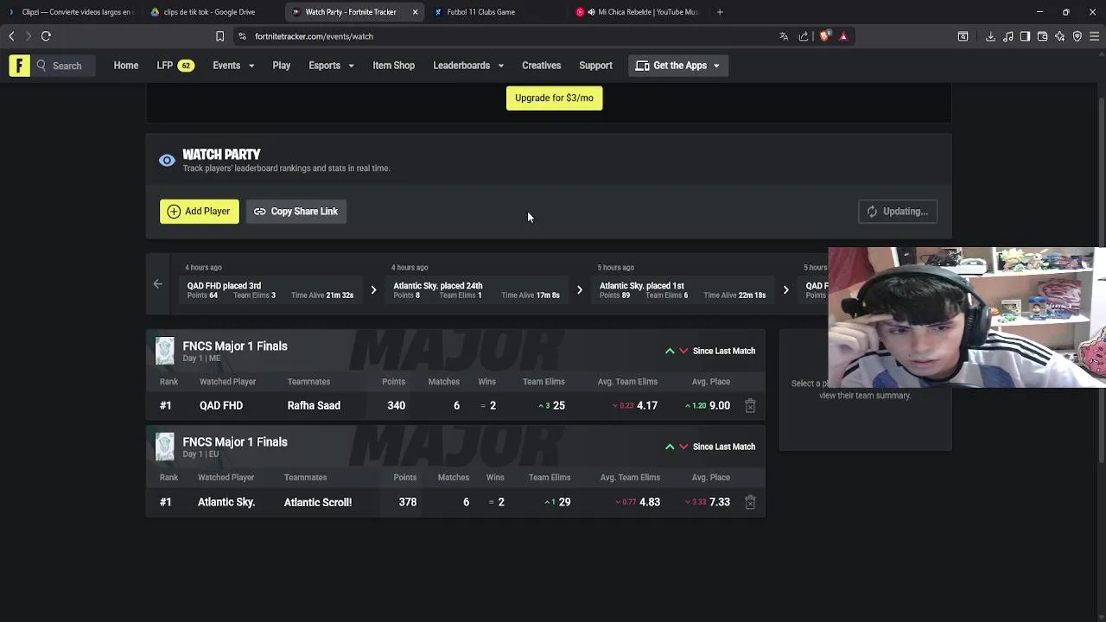Close the Watch Party tab
The height and width of the screenshot is (622, 1106).
415,12
